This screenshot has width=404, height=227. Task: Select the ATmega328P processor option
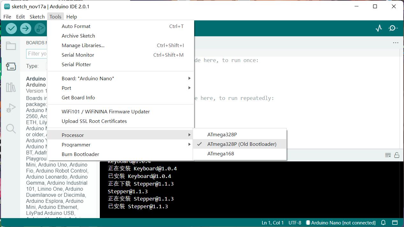pos(222,135)
